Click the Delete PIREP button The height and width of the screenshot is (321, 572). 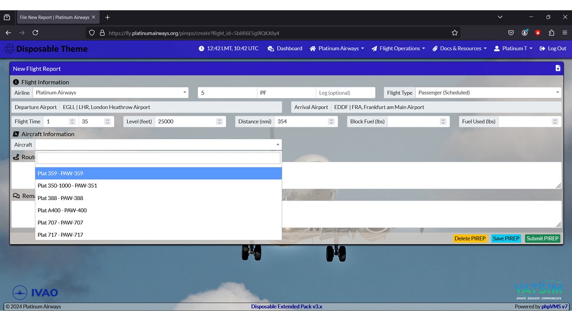point(470,239)
